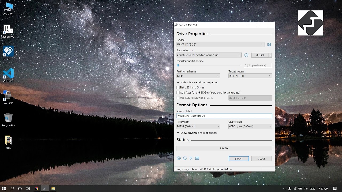Open Rufus About info icon
Viewport: 342px width, 192px height.
tap(185, 158)
